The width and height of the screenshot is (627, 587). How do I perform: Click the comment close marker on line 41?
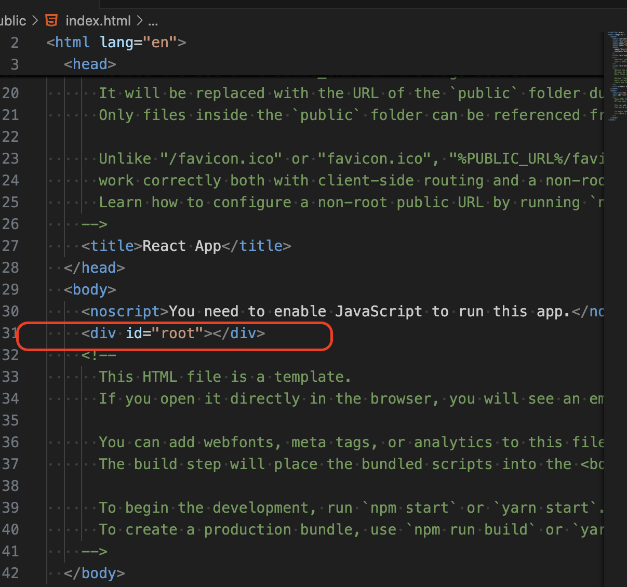(94, 551)
